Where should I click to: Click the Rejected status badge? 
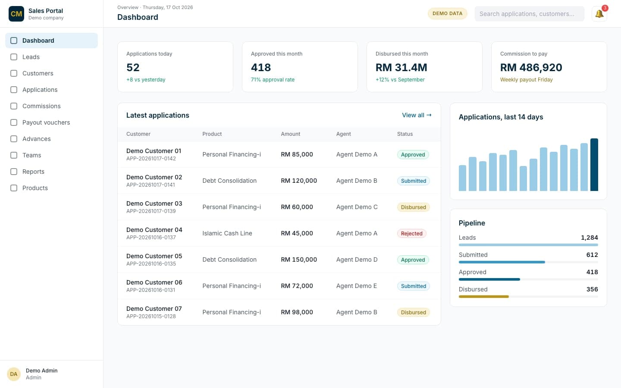[x=411, y=234]
